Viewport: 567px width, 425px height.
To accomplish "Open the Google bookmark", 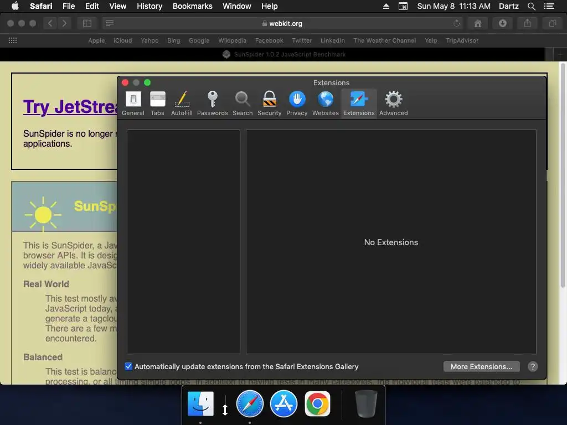I will click(199, 40).
